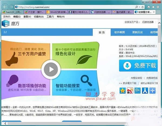Click the green leaf icon
This screenshot has height=126, width=162.
point(85,60)
